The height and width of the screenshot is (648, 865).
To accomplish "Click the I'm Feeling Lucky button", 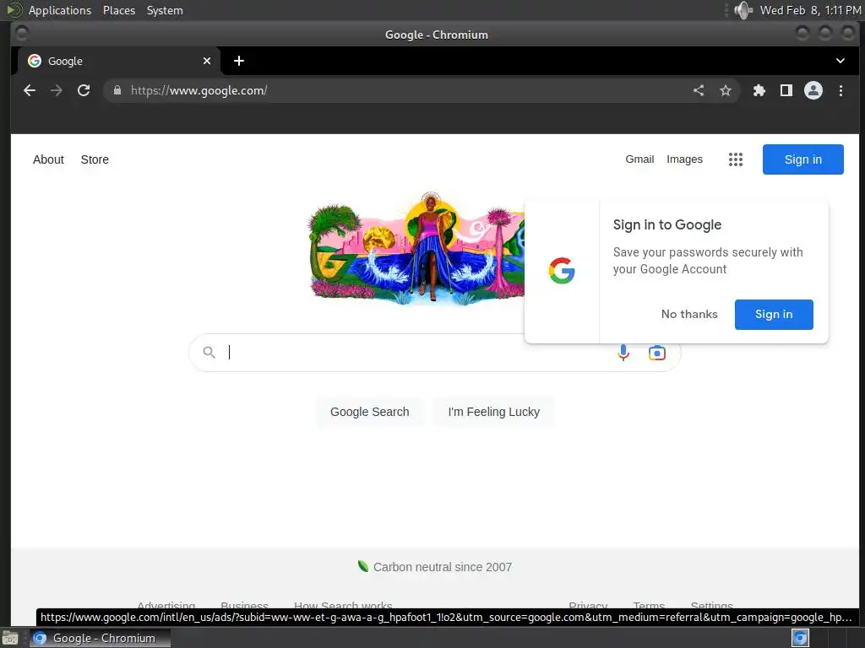I will click(x=493, y=412).
